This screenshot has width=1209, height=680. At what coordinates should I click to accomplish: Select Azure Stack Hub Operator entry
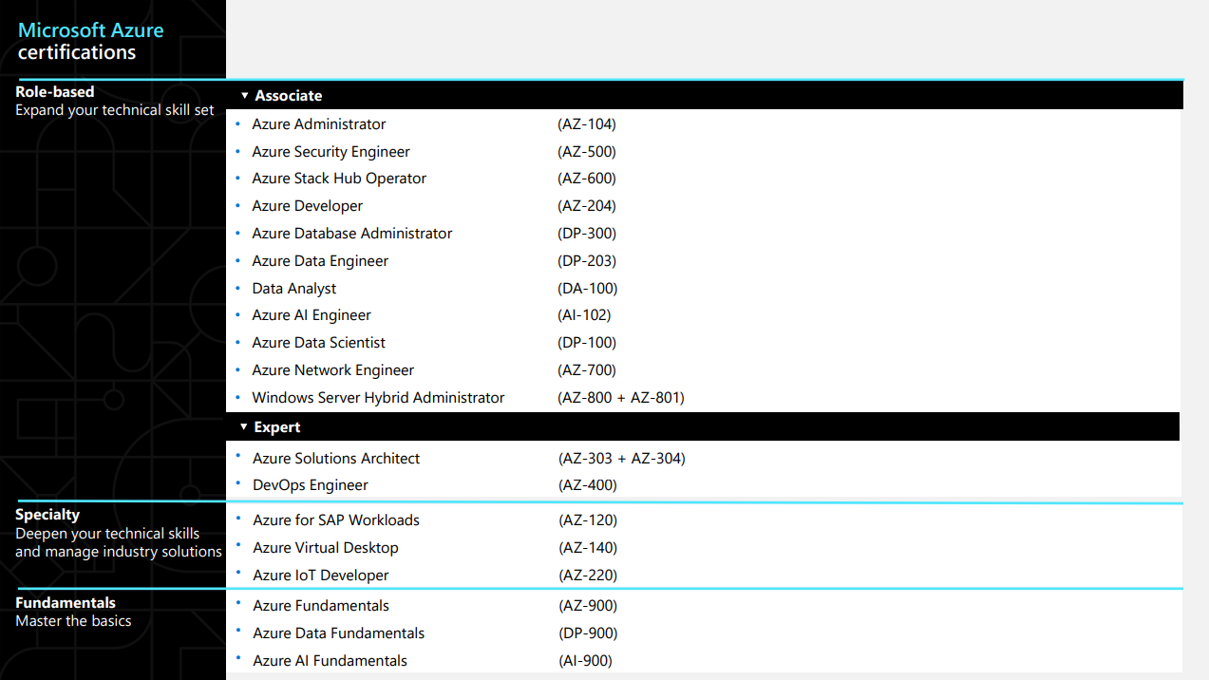(339, 179)
